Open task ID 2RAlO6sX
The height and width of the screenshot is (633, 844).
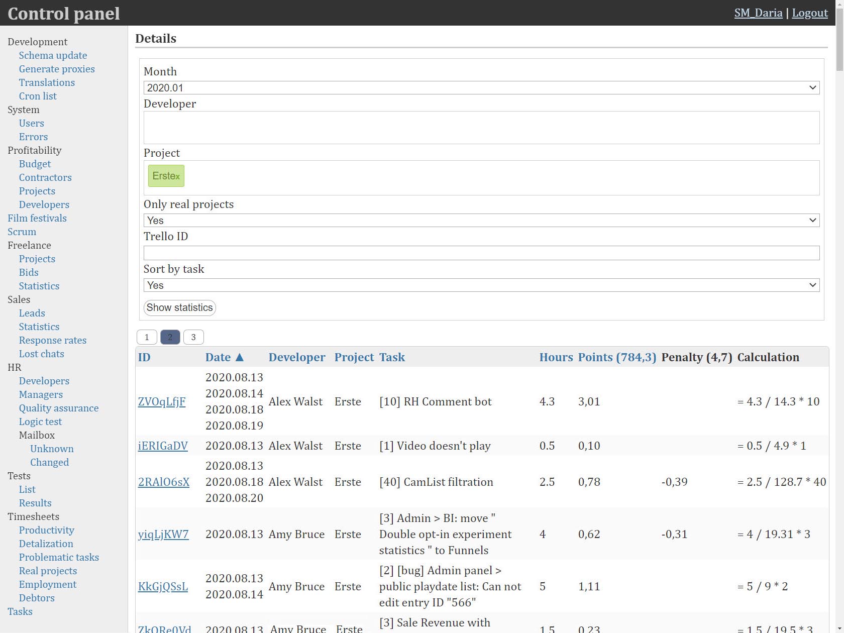tap(163, 482)
